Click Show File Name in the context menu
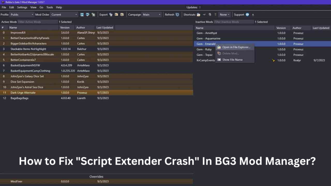This screenshot has height=186, width=331. coord(232,59)
